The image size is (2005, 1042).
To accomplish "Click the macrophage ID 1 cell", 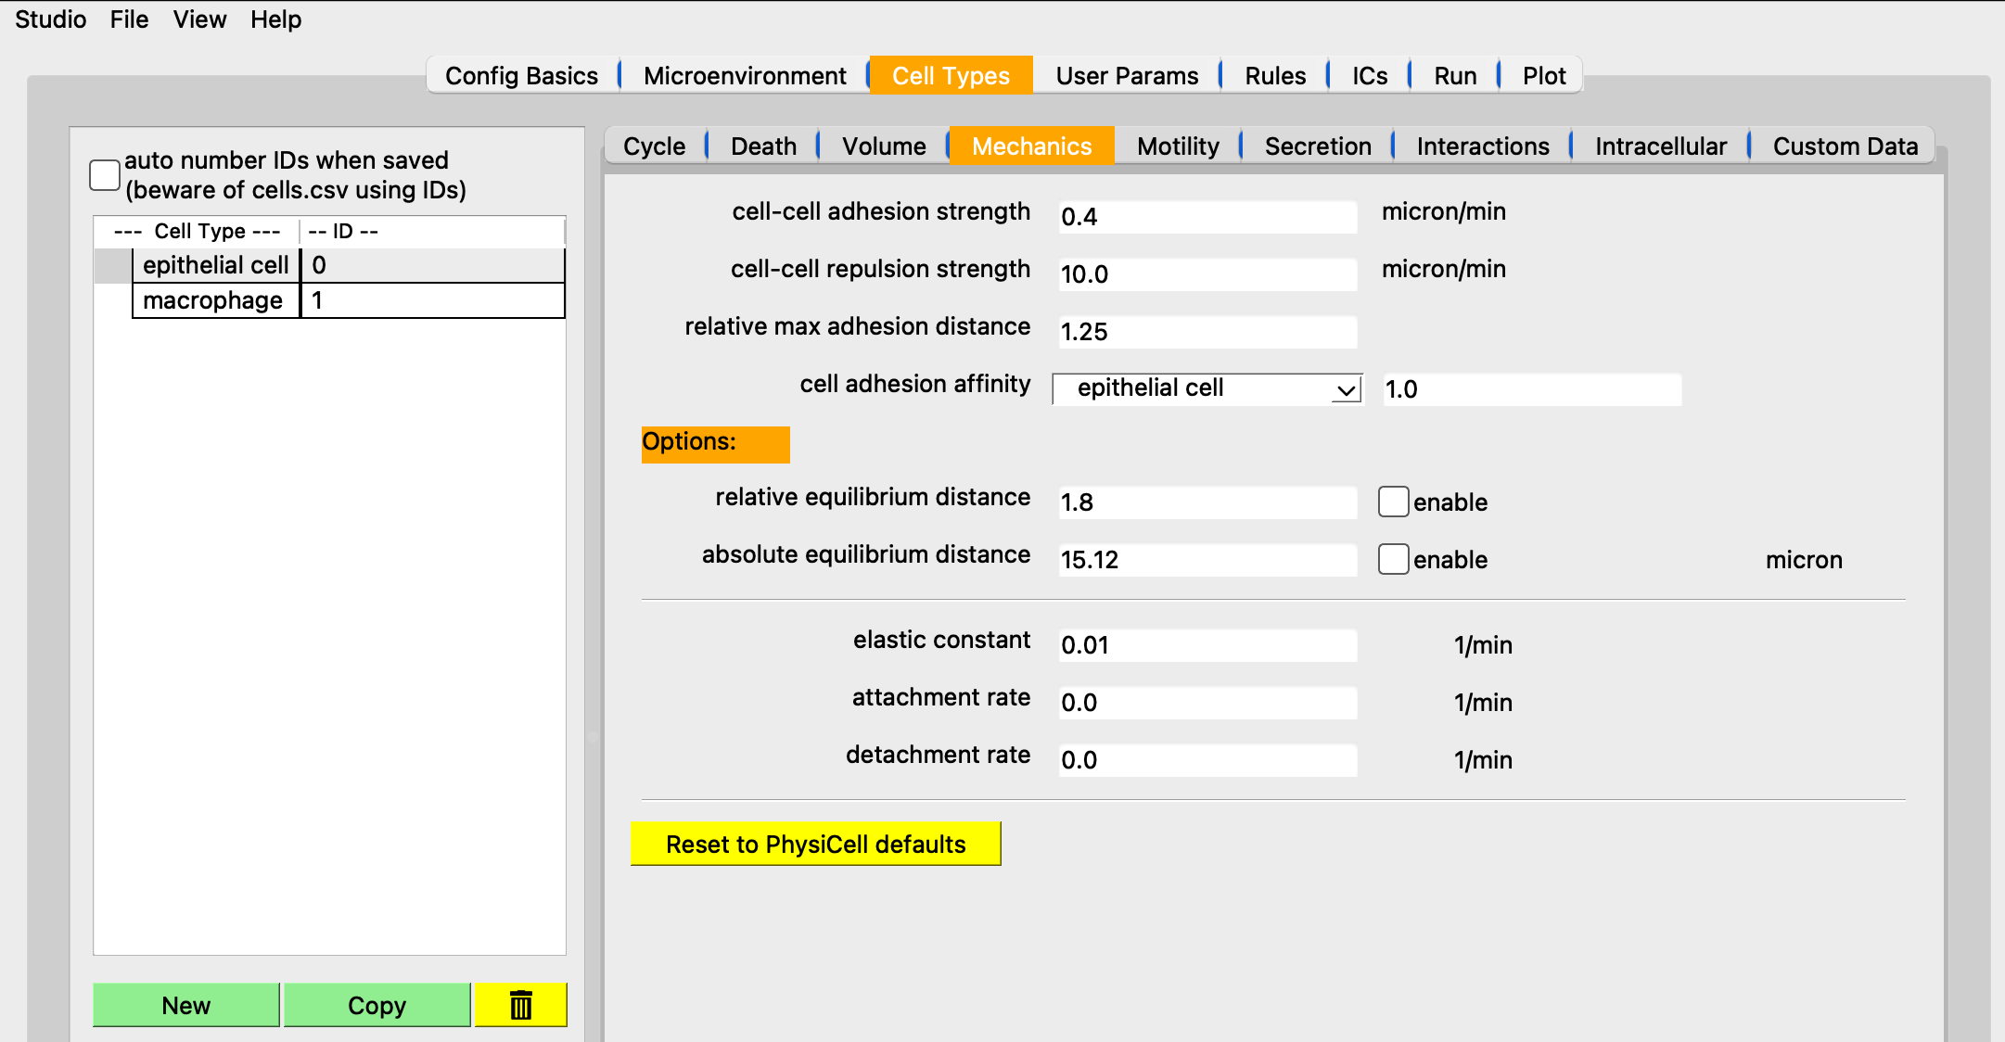I will tap(433, 300).
